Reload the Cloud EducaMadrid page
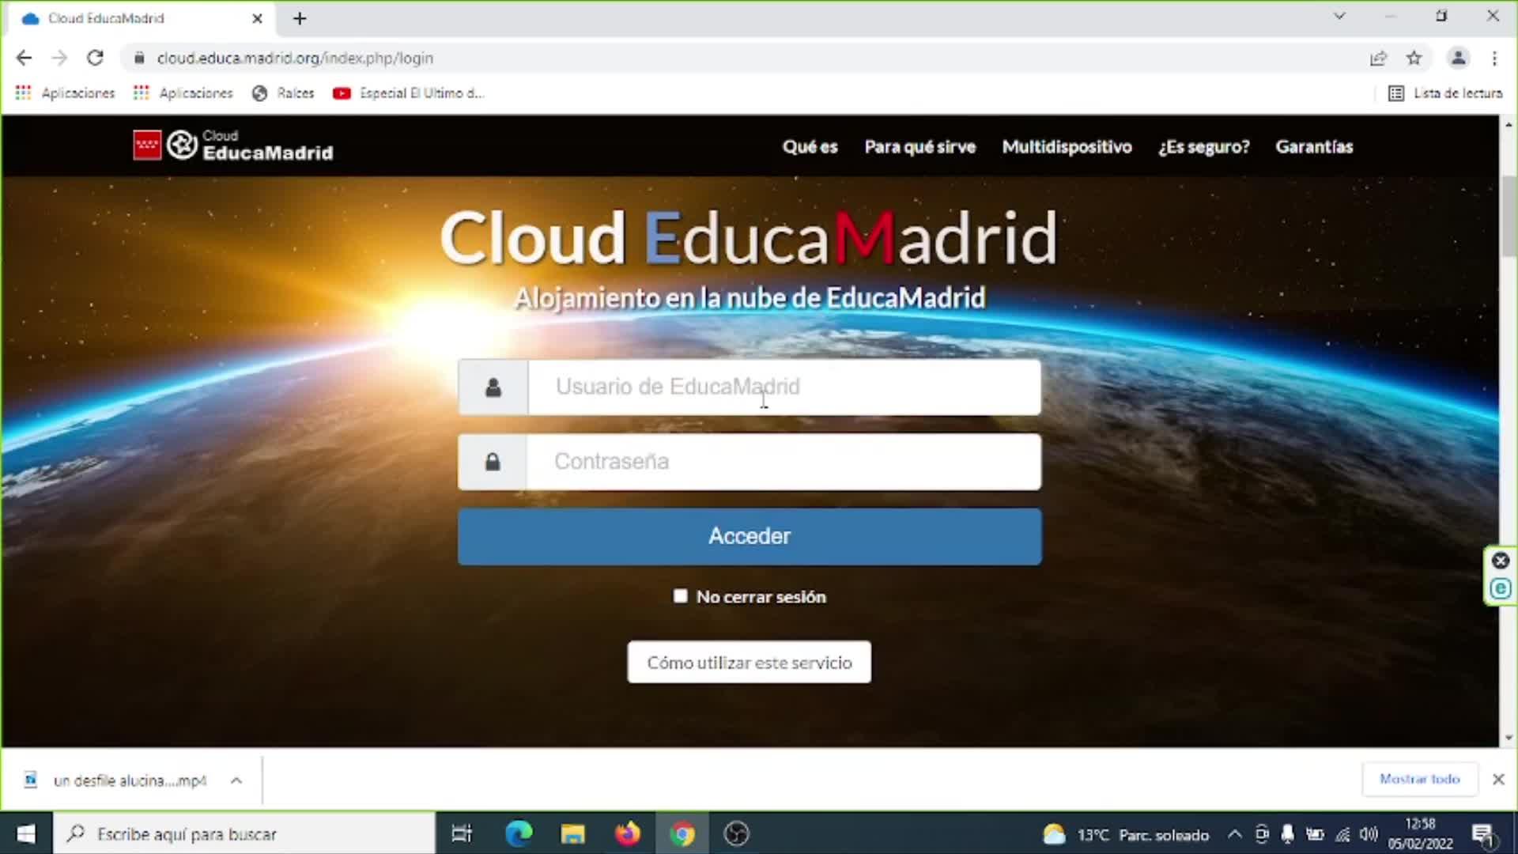1518x854 pixels. [95, 58]
